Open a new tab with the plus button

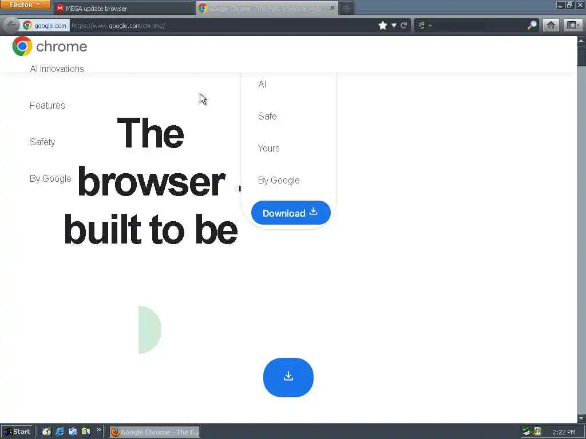[346, 8]
